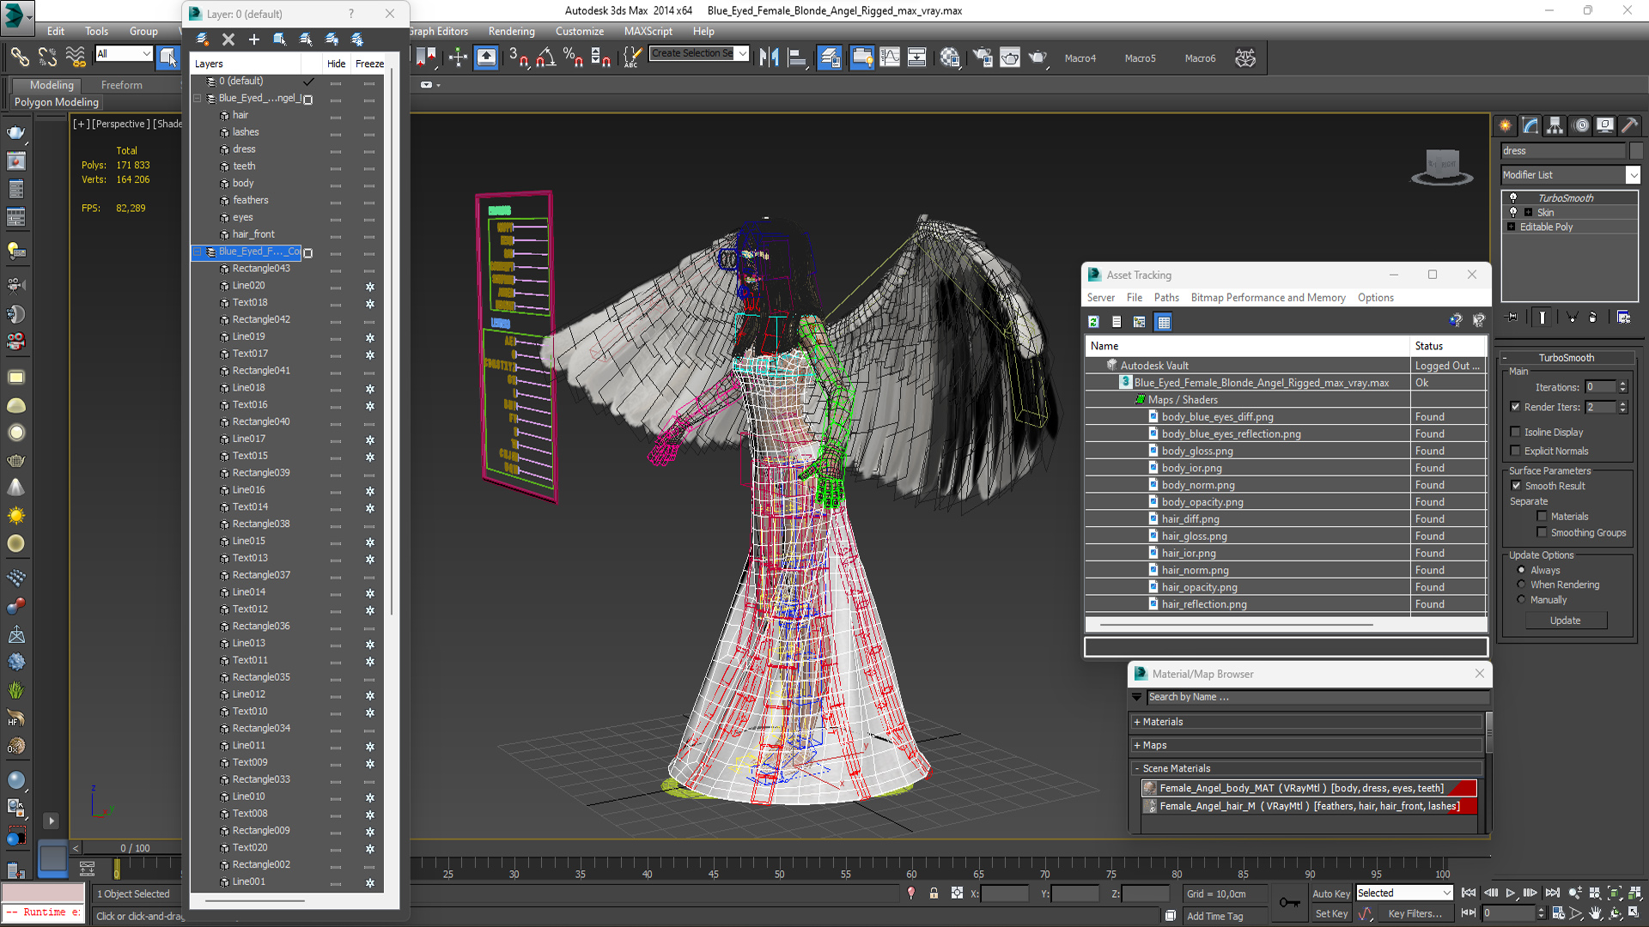Toggle the 3D Snaps tool
The image size is (1649, 927).
(518, 58)
